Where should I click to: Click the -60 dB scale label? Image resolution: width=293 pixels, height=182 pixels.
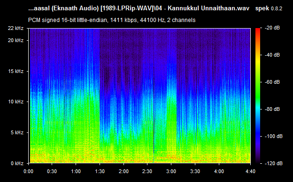pos(272,82)
